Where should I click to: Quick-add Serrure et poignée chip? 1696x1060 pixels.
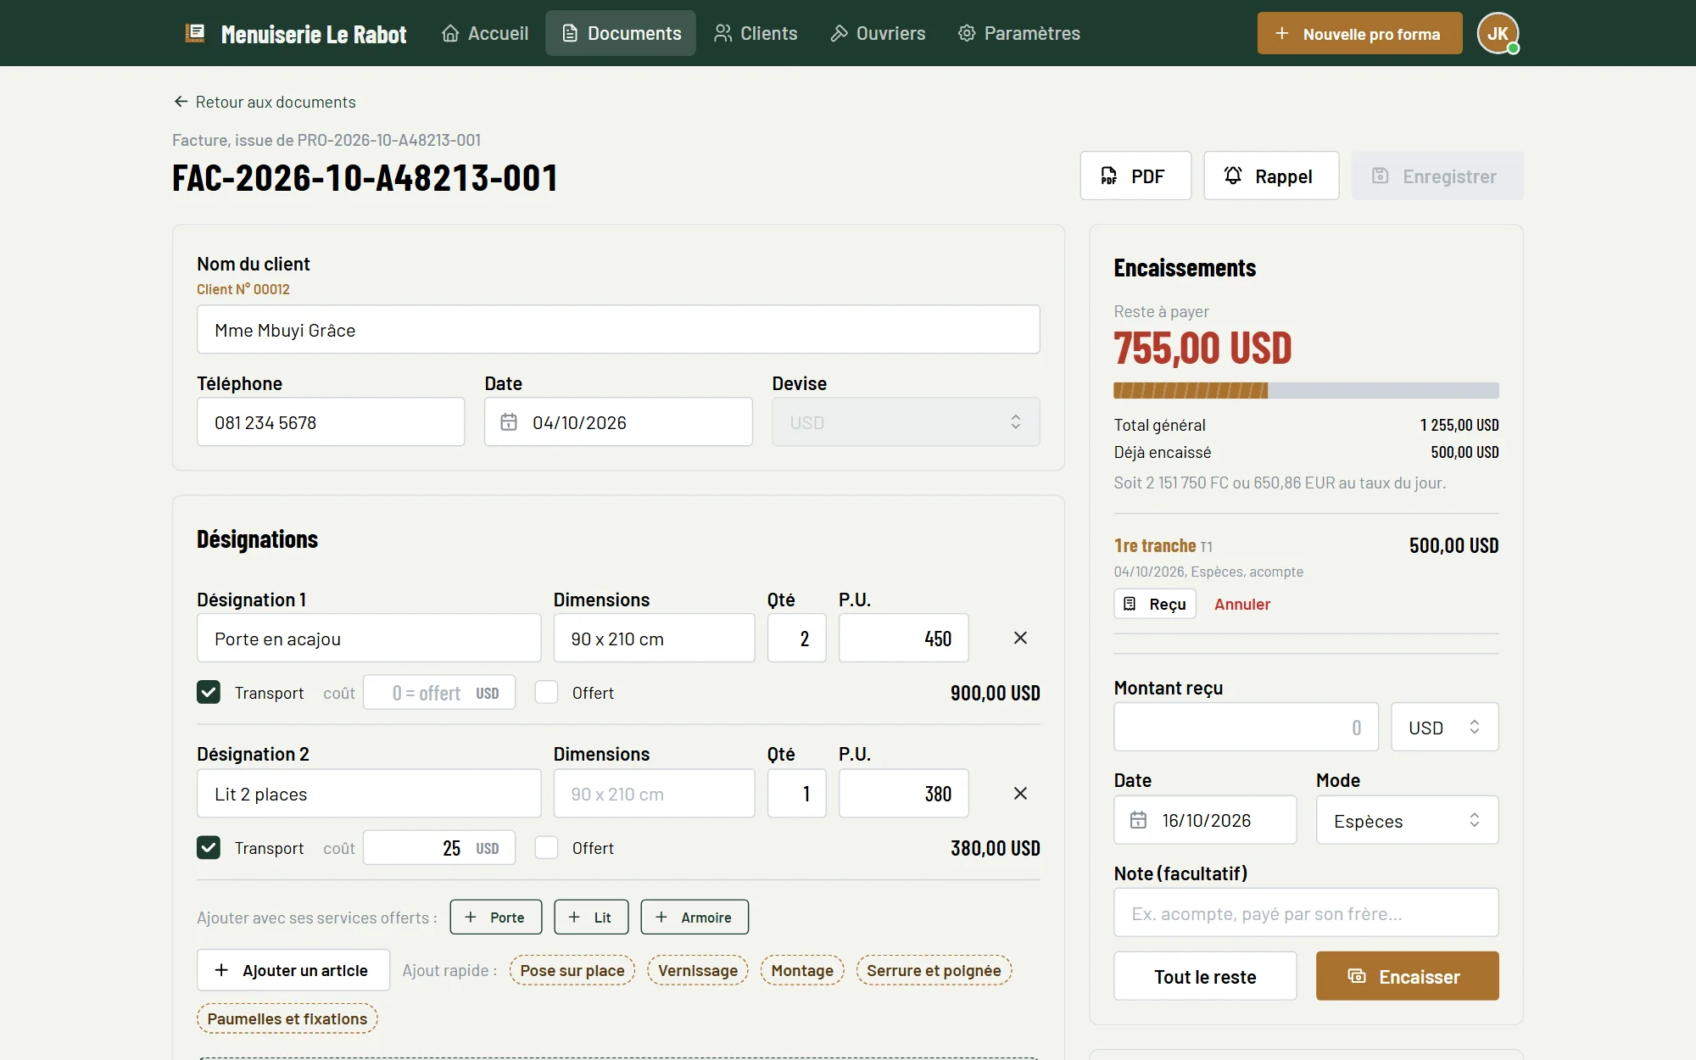click(934, 970)
